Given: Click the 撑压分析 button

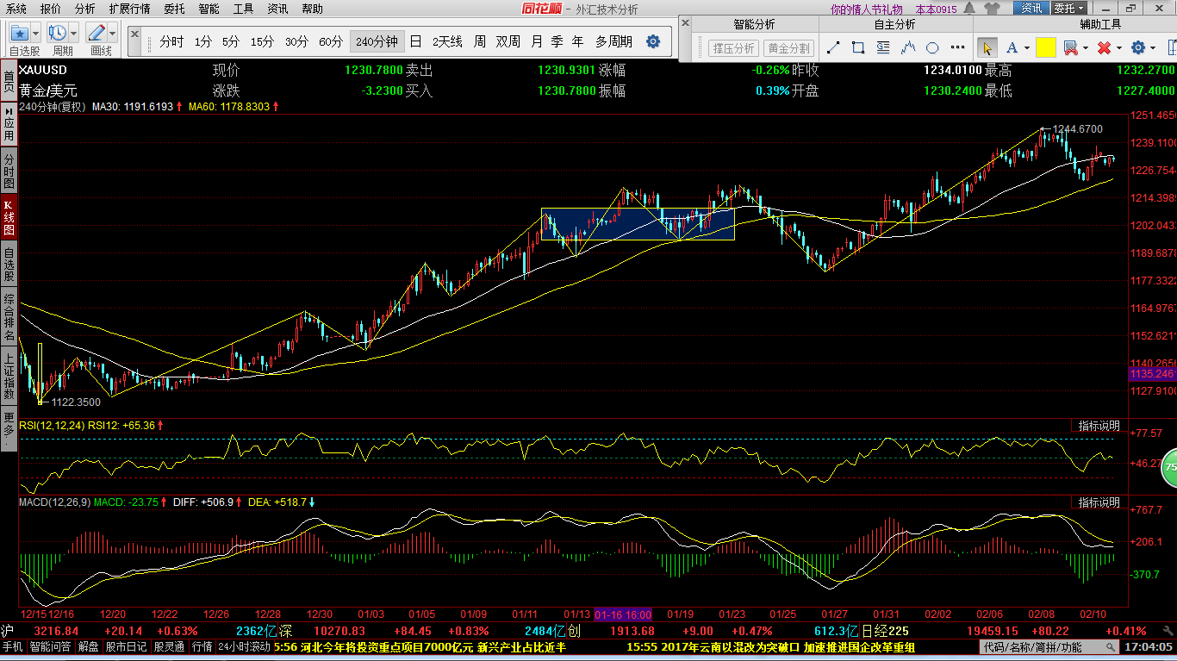Looking at the screenshot, I should coord(732,48).
